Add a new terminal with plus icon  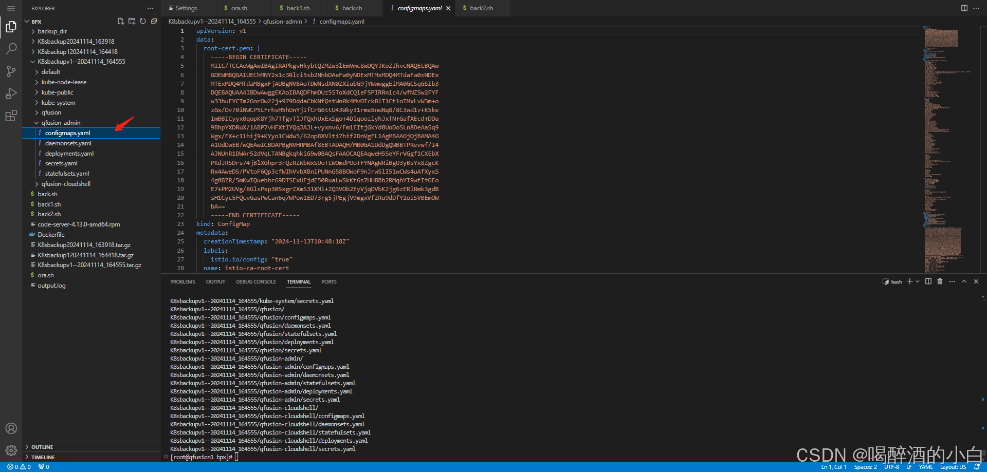(909, 281)
